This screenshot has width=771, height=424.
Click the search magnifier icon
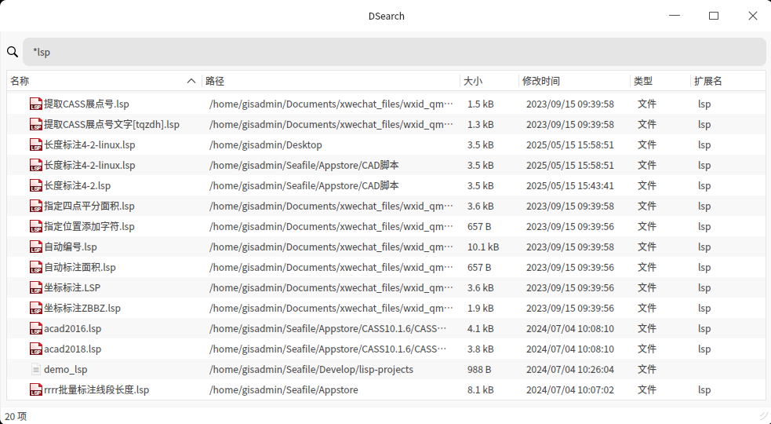(x=13, y=52)
